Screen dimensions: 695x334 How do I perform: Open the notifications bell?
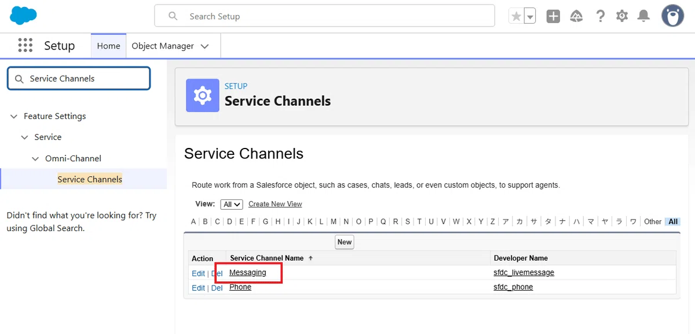pyautogui.click(x=643, y=16)
